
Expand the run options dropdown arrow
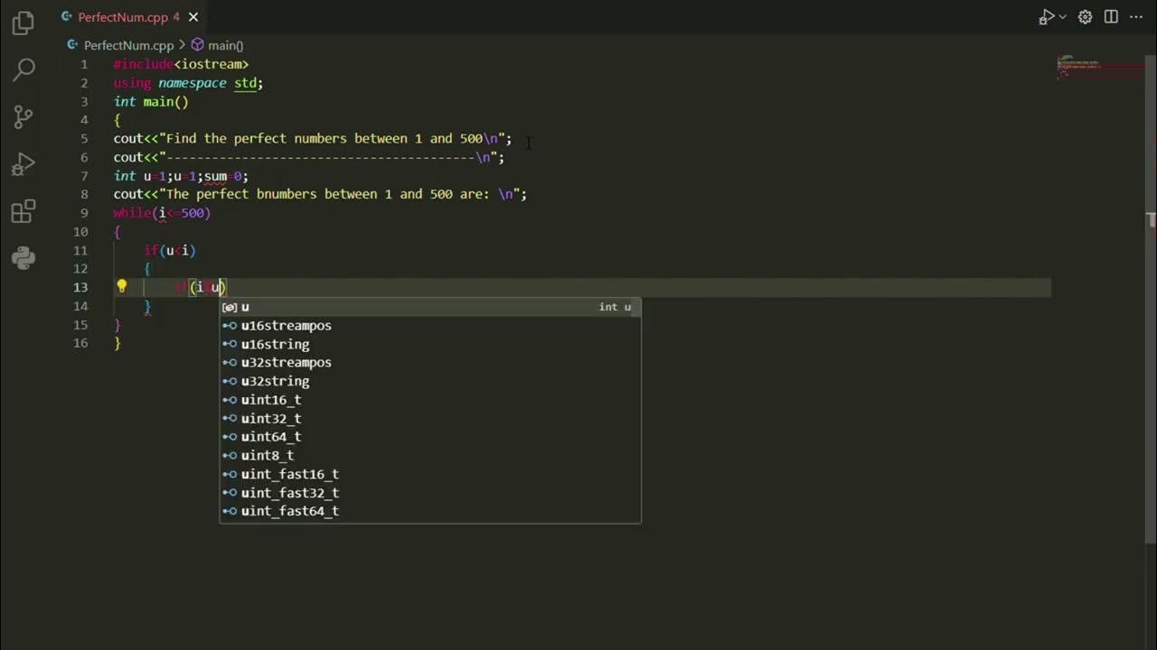point(1062,17)
